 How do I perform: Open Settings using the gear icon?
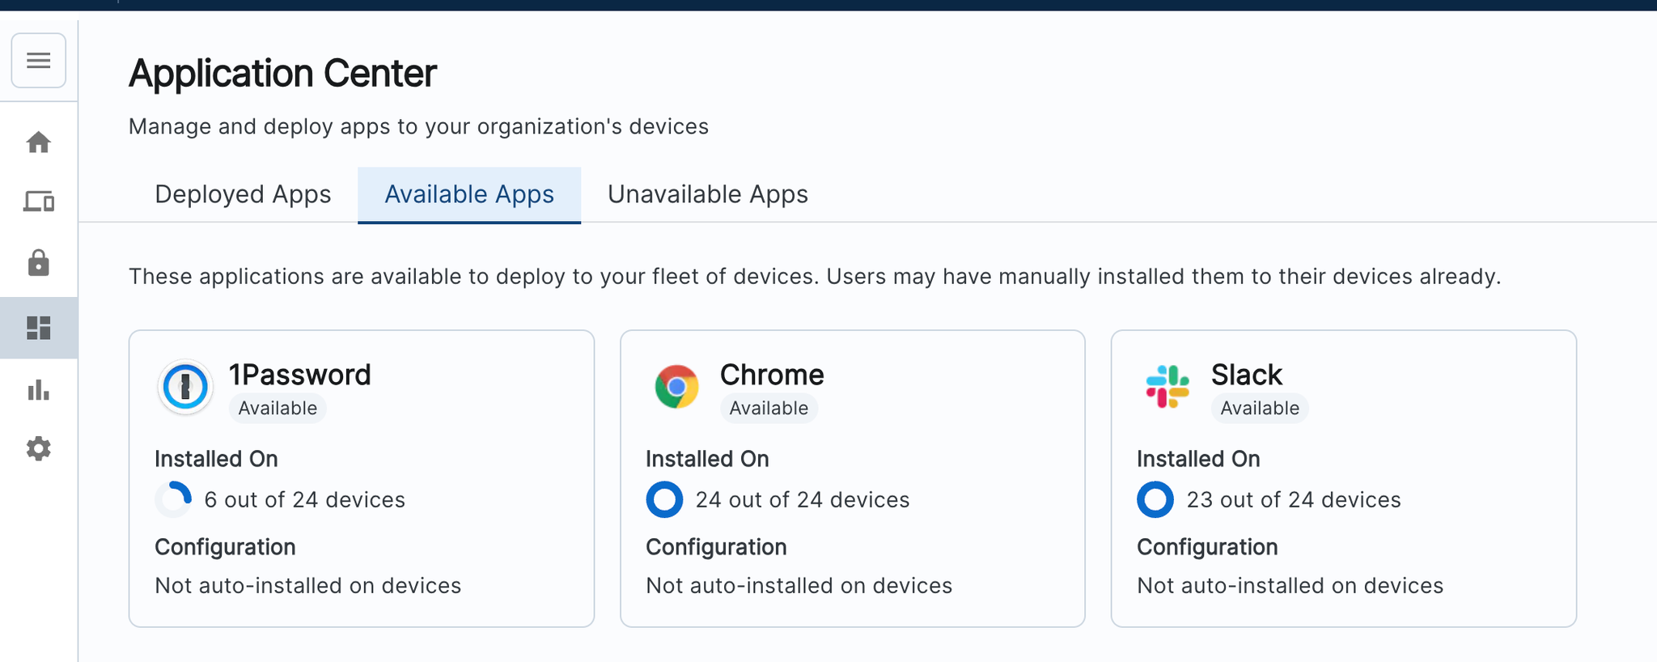pos(38,449)
